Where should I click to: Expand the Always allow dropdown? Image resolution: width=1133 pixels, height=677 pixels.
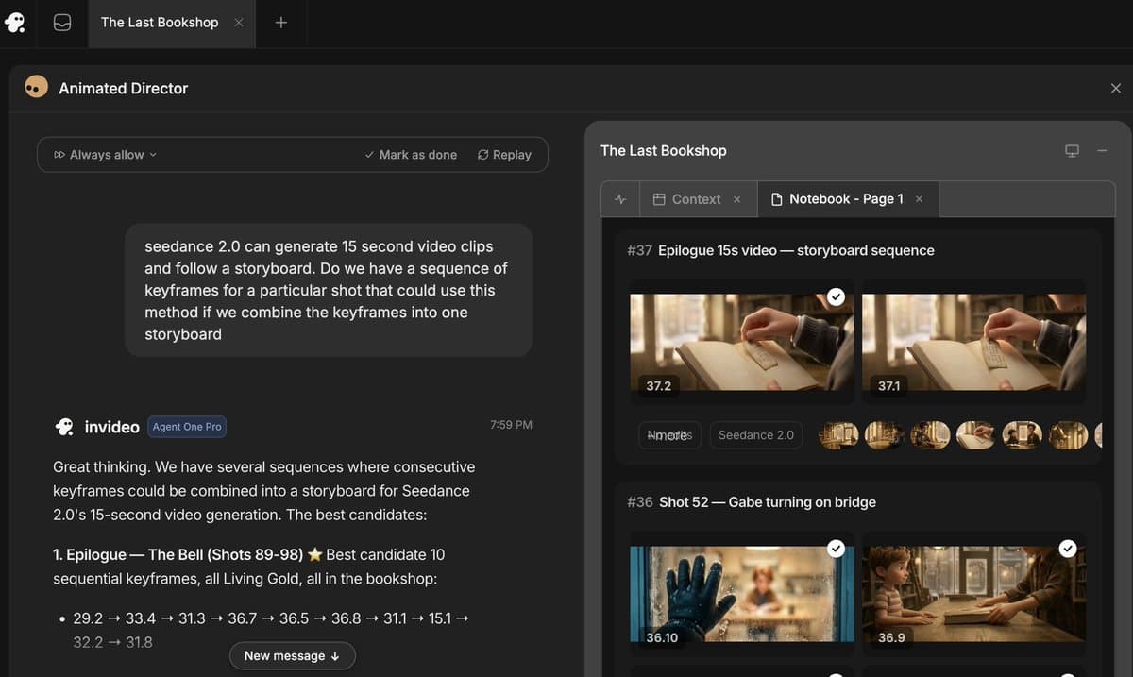pos(105,155)
